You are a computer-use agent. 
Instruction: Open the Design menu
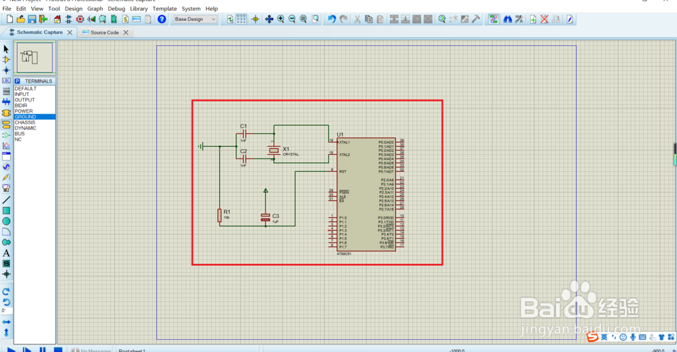(x=73, y=9)
